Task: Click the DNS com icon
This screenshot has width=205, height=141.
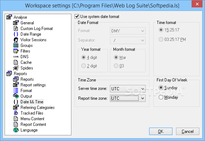Action: click(x=16, y=57)
